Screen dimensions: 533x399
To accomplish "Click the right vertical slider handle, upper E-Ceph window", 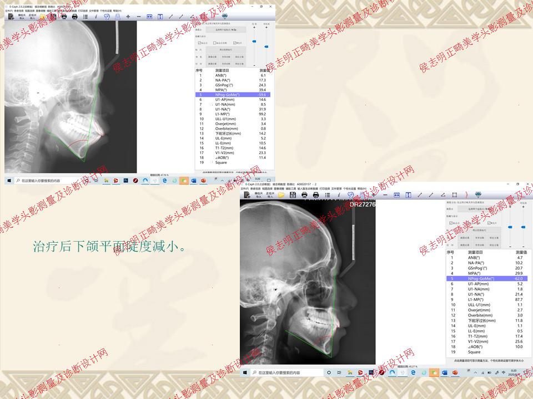I will tap(266, 47).
